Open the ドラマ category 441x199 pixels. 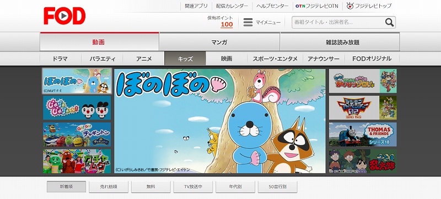[61, 59]
